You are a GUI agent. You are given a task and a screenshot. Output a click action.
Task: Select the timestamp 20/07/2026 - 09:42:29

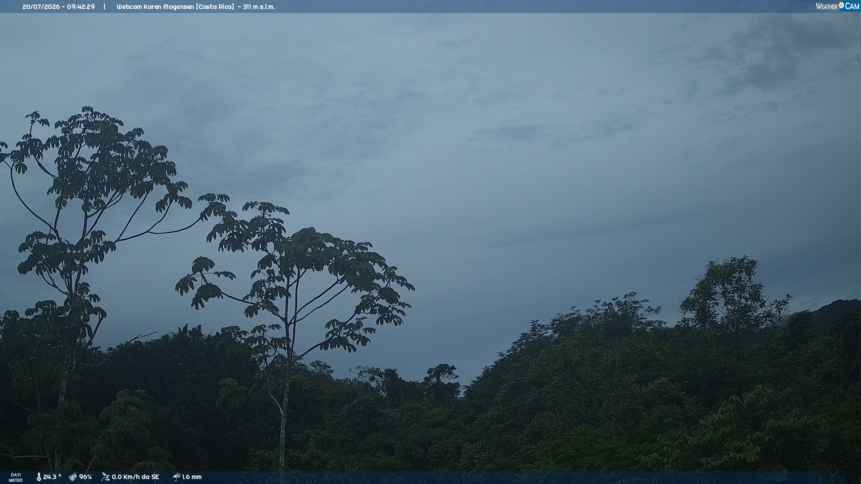[x=59, y=7]
